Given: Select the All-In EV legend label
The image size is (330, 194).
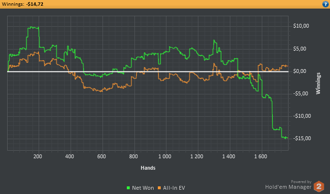Looking at the screenshot, I should point(174,188).
